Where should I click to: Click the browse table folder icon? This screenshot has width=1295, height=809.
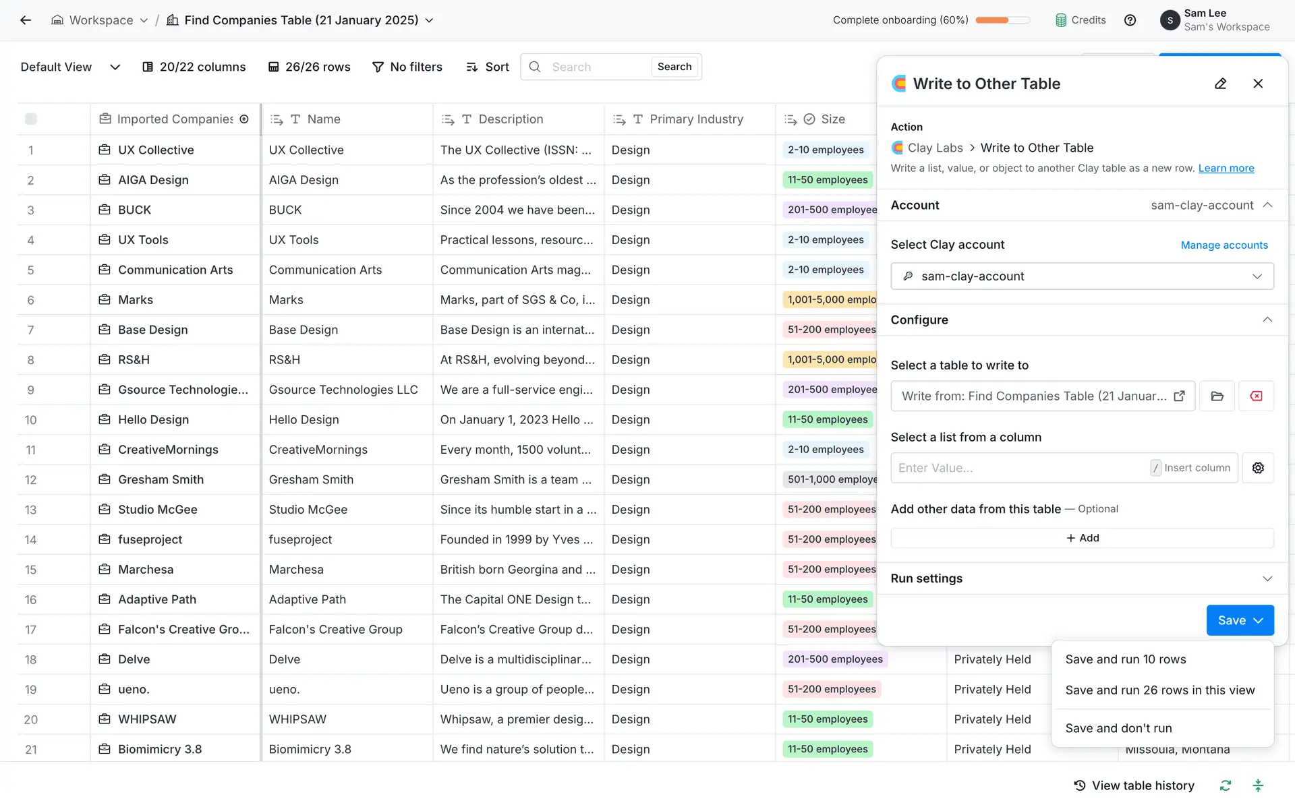[1217, 396]
